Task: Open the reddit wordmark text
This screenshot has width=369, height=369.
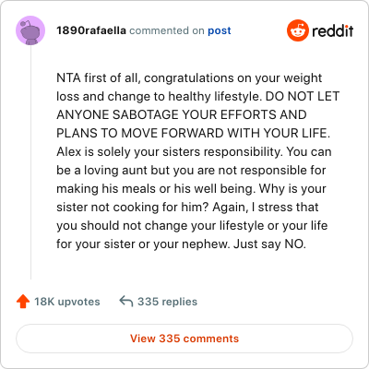Action: [332, 30]
